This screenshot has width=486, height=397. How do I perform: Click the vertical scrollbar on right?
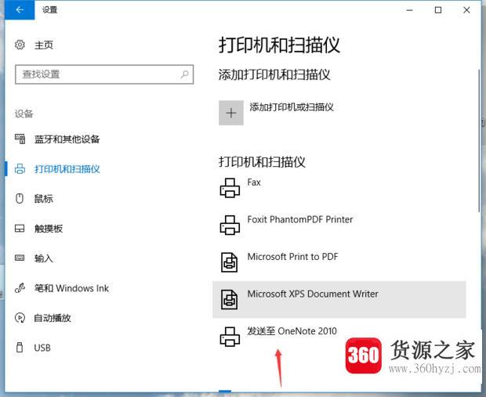click(479, 141)
